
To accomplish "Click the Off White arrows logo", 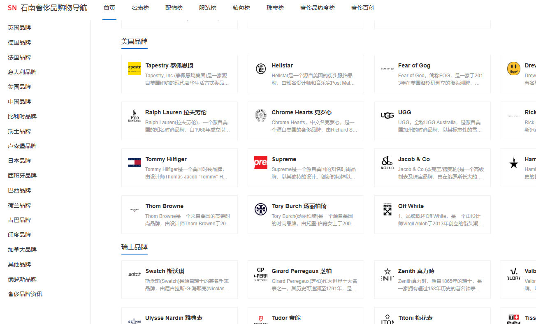I will click(387, 209).
